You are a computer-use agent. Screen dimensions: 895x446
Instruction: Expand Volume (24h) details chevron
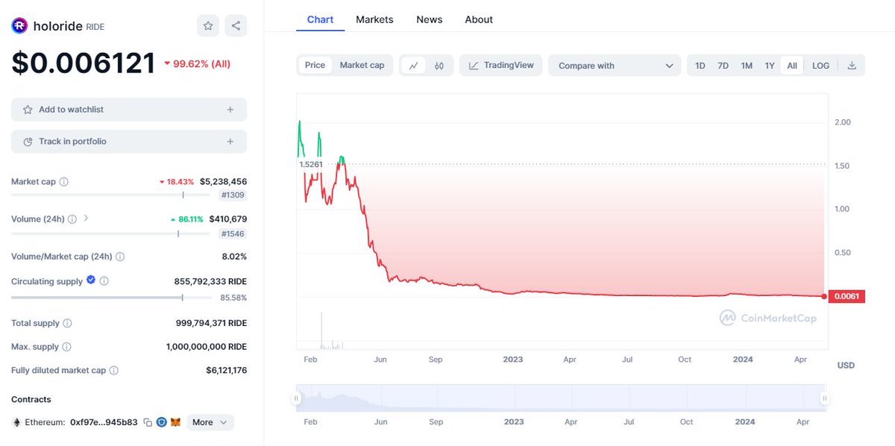click(x=86, y=219)
